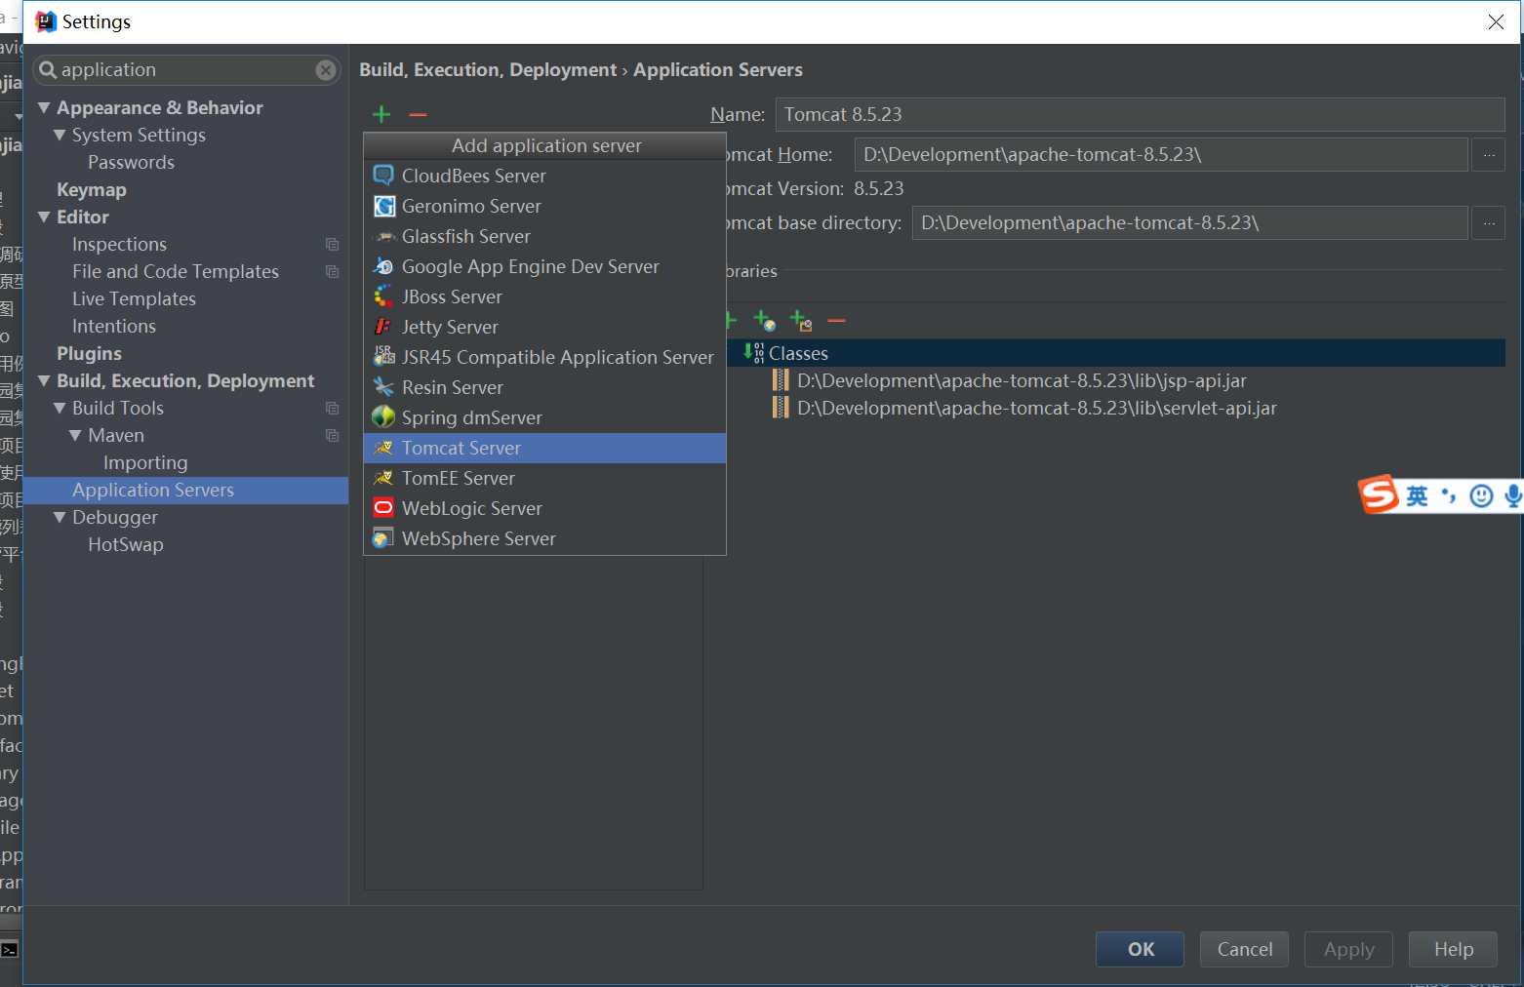
Task: Clear the application search text
Action: (x=326, y=70)
